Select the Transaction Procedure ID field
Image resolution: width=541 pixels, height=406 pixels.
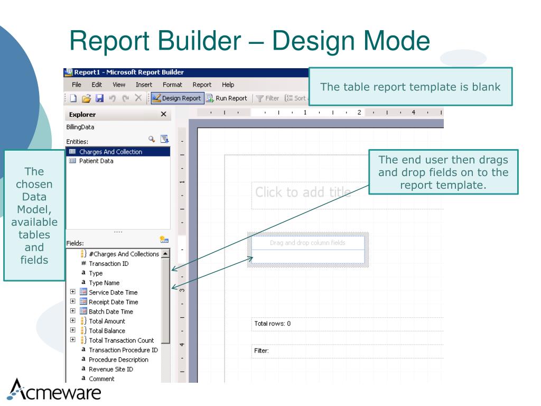tap(123, 350)
